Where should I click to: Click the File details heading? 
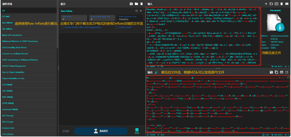(x=275, y=10)
